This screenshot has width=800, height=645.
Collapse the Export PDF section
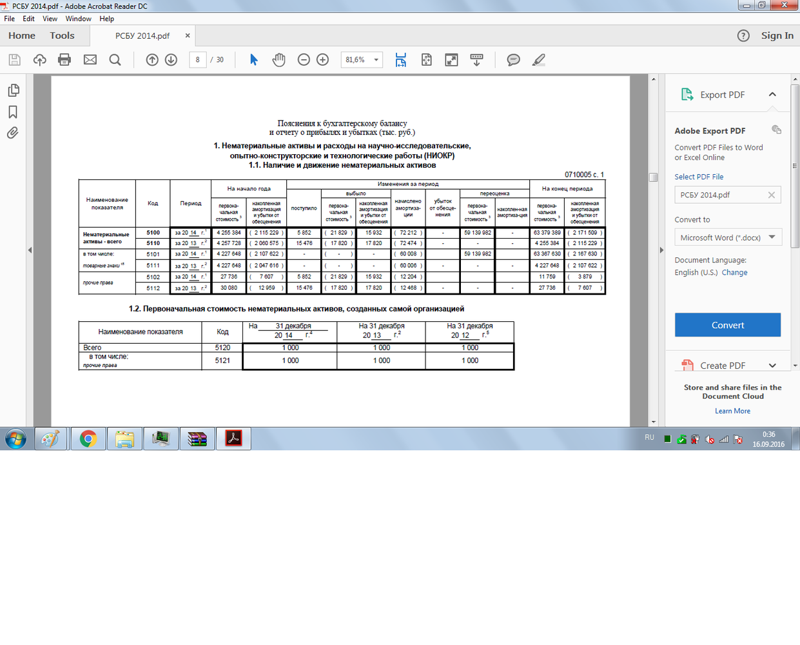772,95
